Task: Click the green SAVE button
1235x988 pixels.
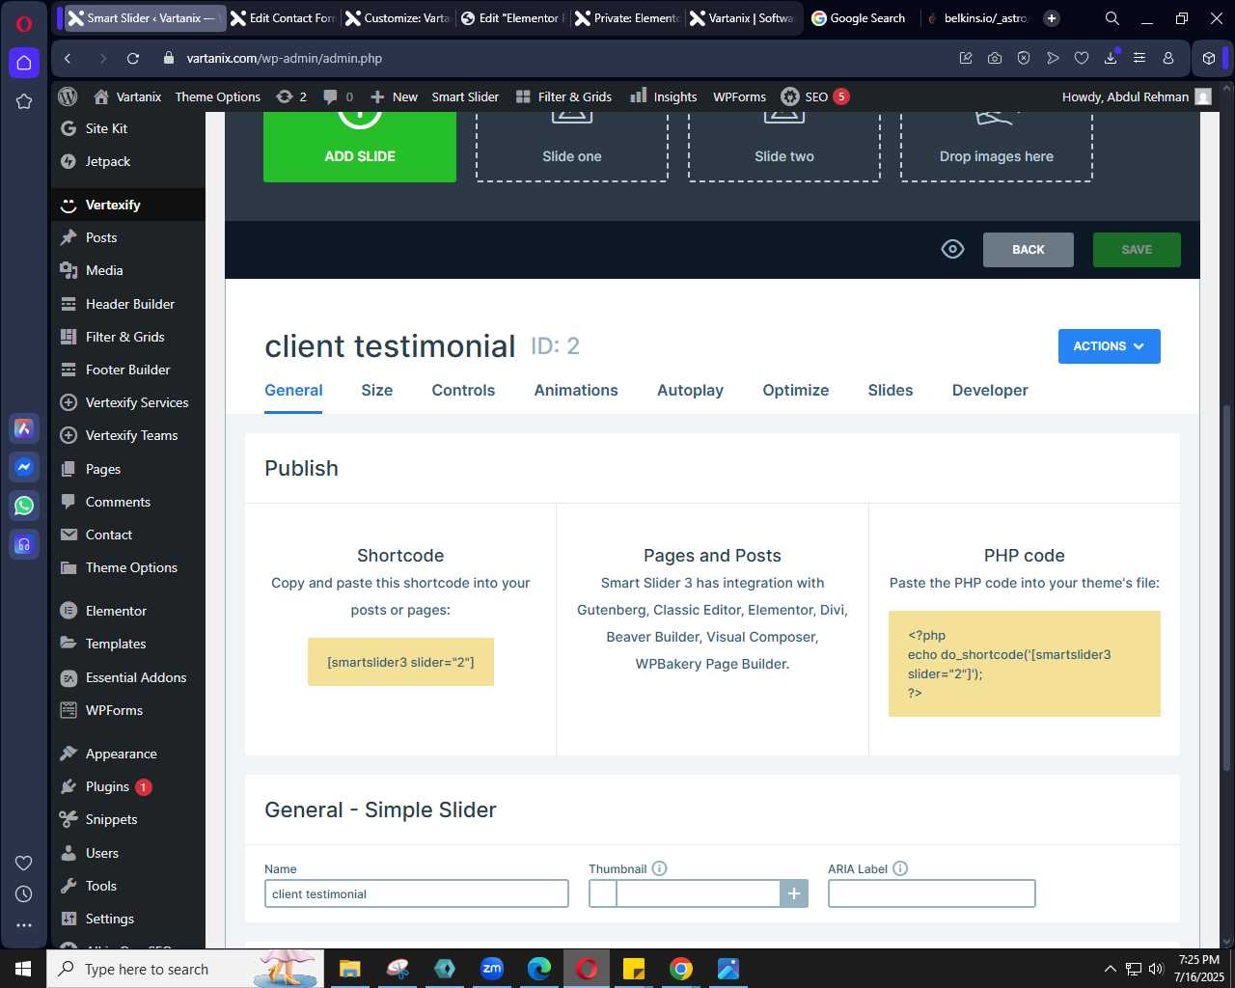Action: [x=1137, y=250]
